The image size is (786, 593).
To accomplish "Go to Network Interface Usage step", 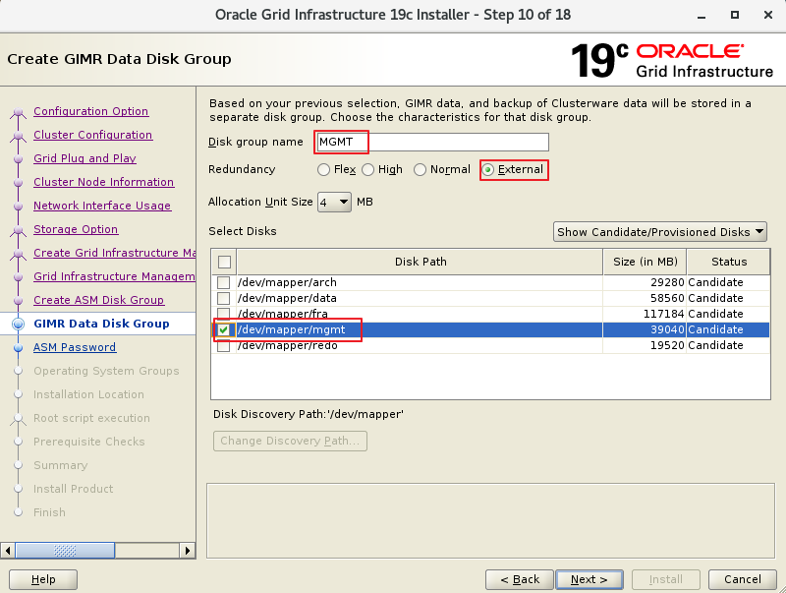I will (102, 206).
